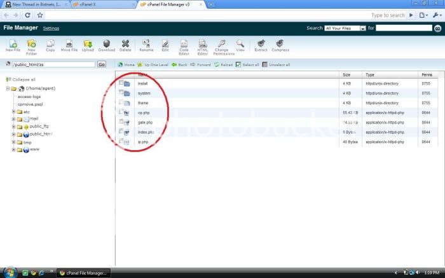Tick the checkbox beside install folder
The width and height of the screenshot is (445, 278).
tap(121, 83)
